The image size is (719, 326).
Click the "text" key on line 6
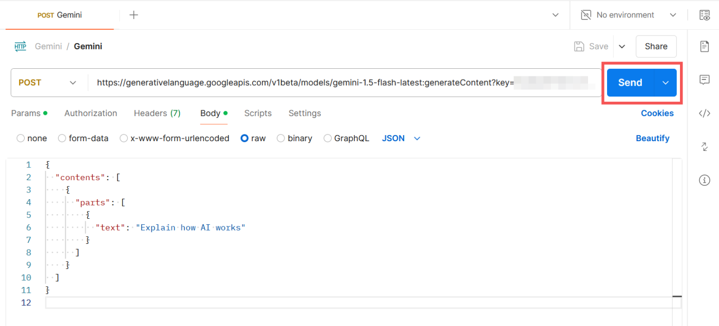(110, 227)
